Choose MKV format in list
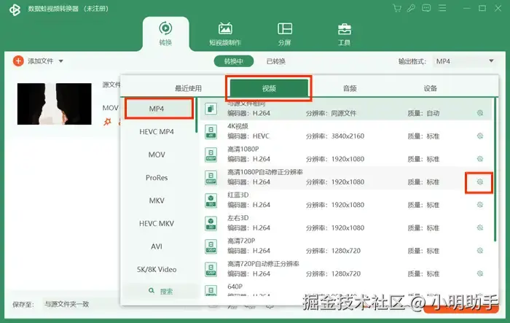 pyautogui.click(x=157, y=201)
